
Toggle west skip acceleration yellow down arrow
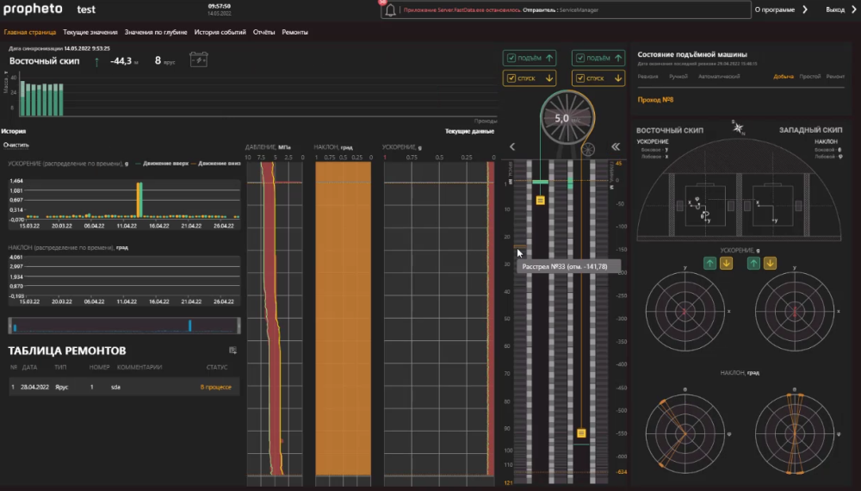(x=770, y=264)
